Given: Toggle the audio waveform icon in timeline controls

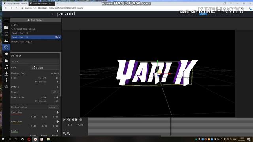Looking at the screenshot, I should coord(81,120).
